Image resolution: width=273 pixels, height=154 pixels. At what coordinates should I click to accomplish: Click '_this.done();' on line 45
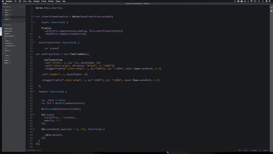(53, 135)
